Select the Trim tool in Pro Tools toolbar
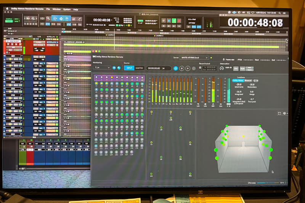 (55, 19)
